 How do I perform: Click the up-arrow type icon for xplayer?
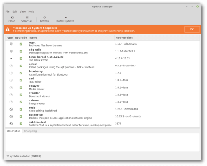click(11, 87)
